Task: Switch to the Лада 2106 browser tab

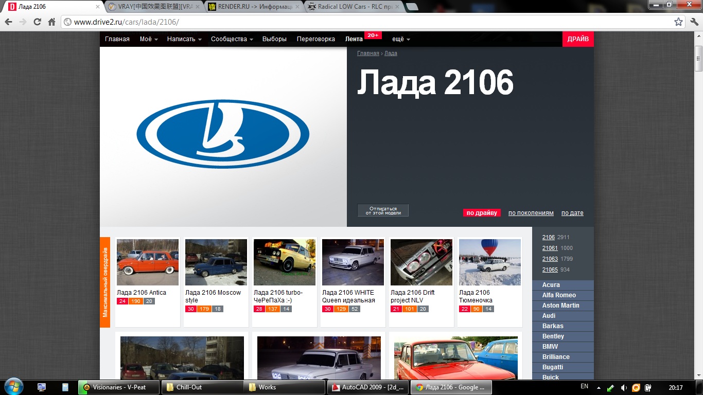Action: pos(54,7)
